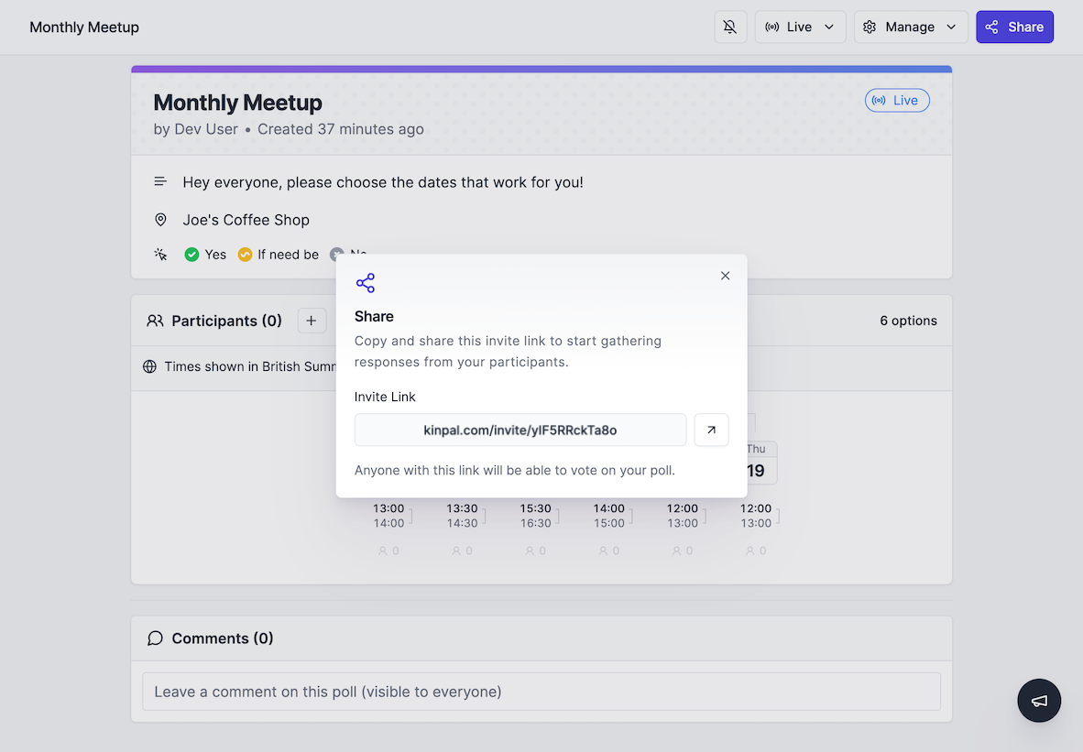Screen dimensions: 1083x752
Task: Expand the Manage dropdown menu
Action: coord(911,27)
